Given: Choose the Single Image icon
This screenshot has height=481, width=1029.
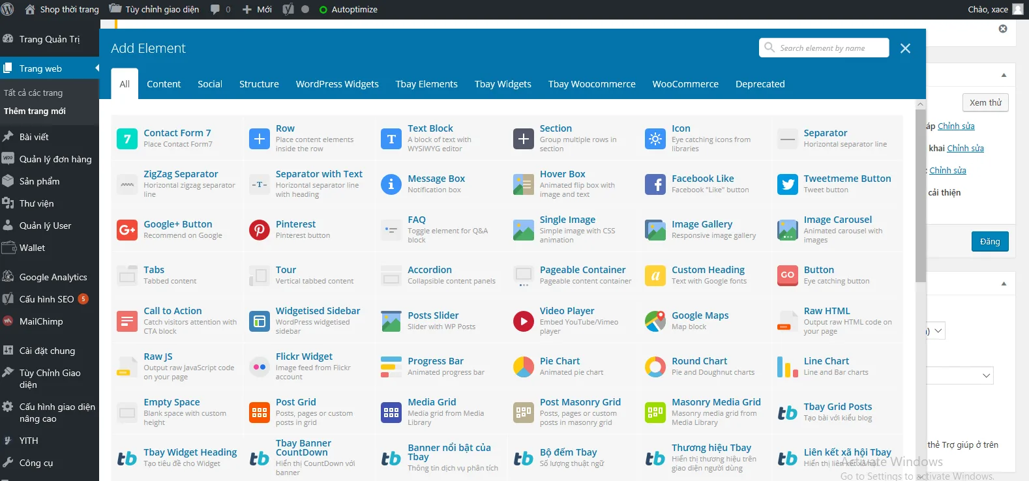Looking at the screenshot, I should (524, 230).
